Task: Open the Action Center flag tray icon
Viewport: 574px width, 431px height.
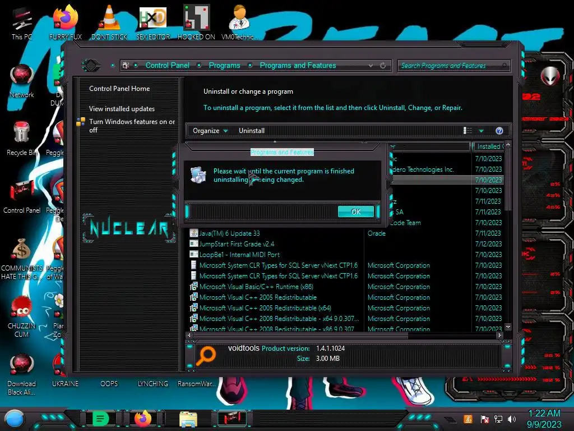Action: pyautogui.click(x=484, y=419)
